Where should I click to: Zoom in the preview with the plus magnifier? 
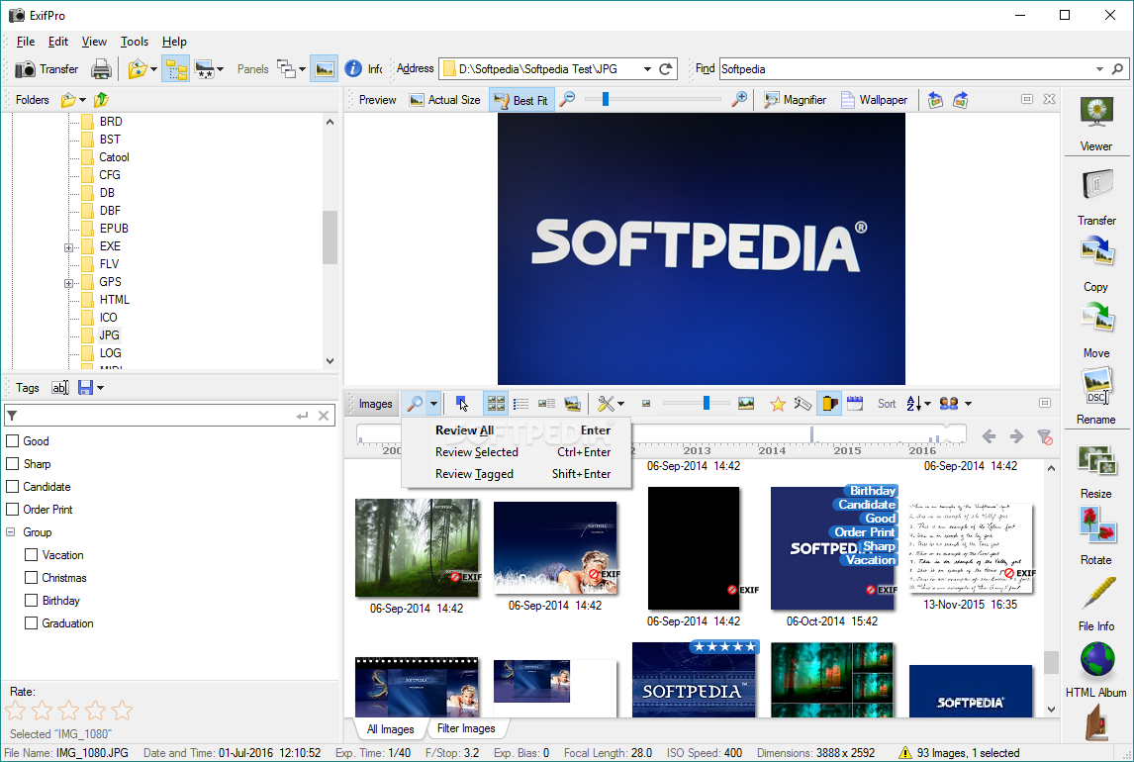739,99
